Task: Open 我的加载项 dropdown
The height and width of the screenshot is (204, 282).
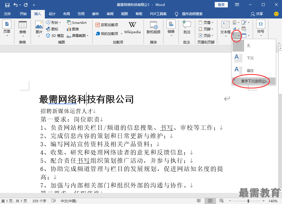Action: (x=109, y=34)
